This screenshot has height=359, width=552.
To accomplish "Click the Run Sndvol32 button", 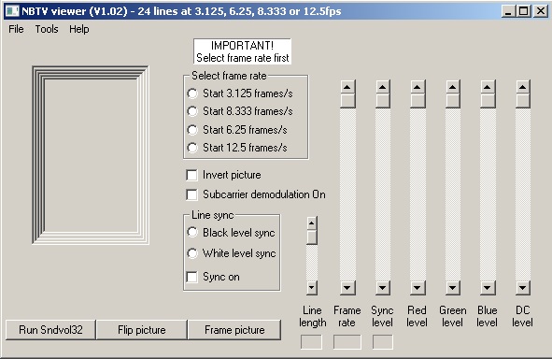I will click(50, 330).
